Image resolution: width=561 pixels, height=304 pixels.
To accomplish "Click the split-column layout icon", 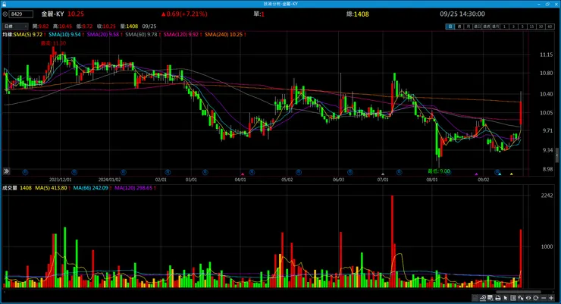I will [x=513, y=298].
